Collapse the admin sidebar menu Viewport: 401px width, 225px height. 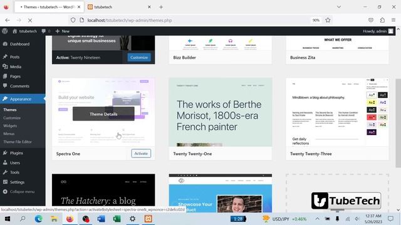click(x=19, y=192)
